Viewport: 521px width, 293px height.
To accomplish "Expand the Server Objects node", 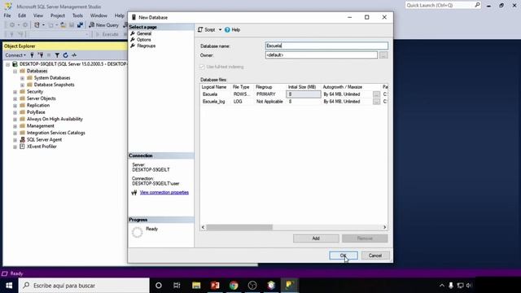I will (15, 98).
